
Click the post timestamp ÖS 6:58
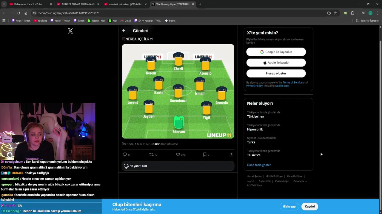(135, 144)
